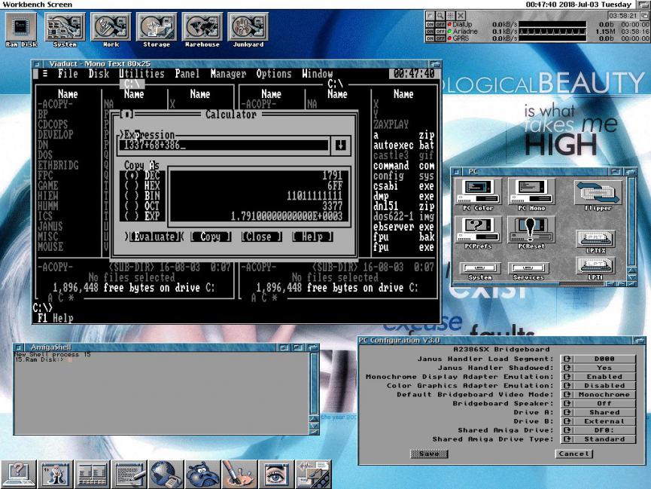Select the HEX radio option
This screenshot has height=489, width=651.
tap(132, 185)
